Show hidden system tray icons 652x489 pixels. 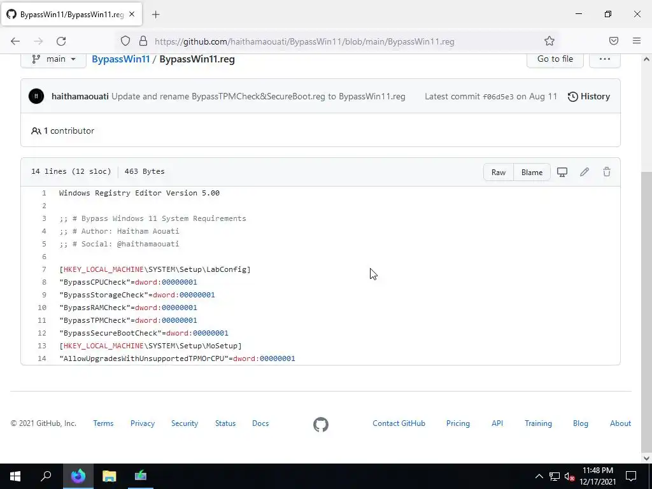pyautogui.click(x=539, y=476)
